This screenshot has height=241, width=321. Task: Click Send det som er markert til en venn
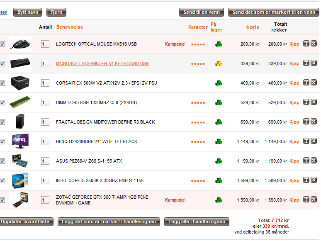point(273,12)
